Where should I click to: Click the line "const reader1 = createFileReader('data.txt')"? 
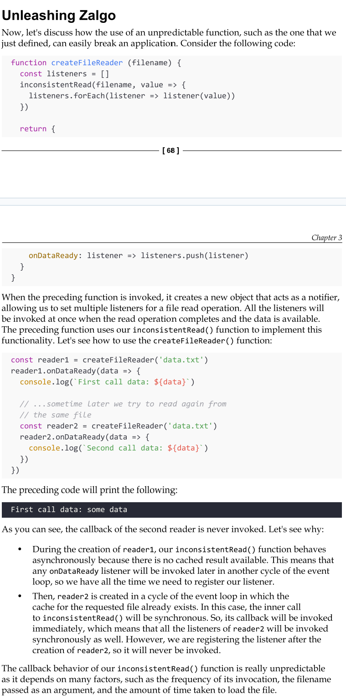(x=109, y=360)
